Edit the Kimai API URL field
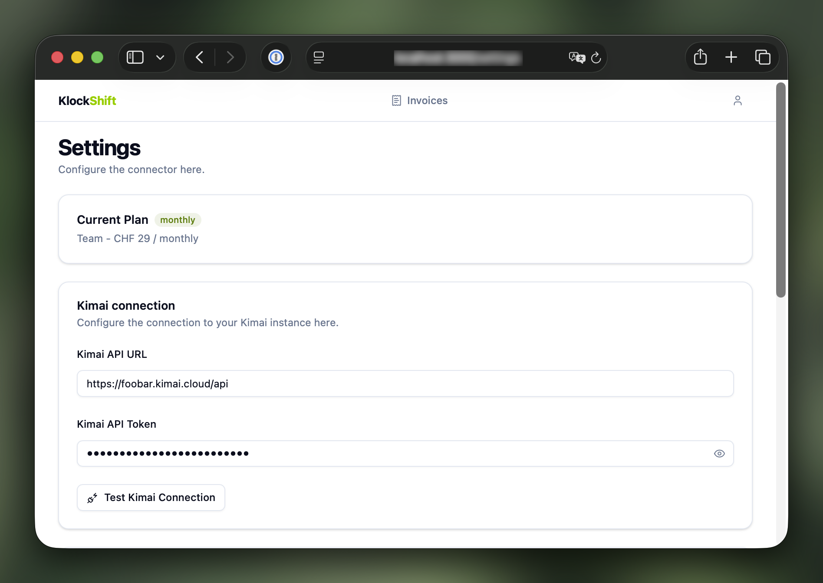The height and width of the screenshot is (583, 823). pos(404,383)
